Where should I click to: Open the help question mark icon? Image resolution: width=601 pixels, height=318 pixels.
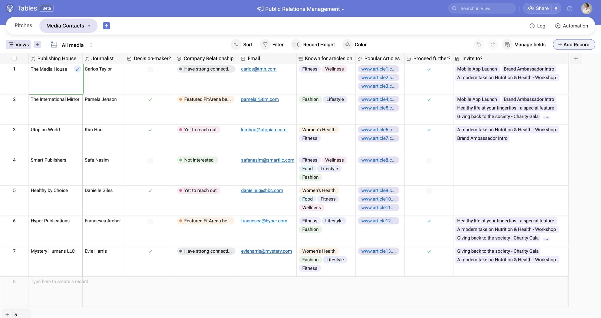click(x=570, y=8)
